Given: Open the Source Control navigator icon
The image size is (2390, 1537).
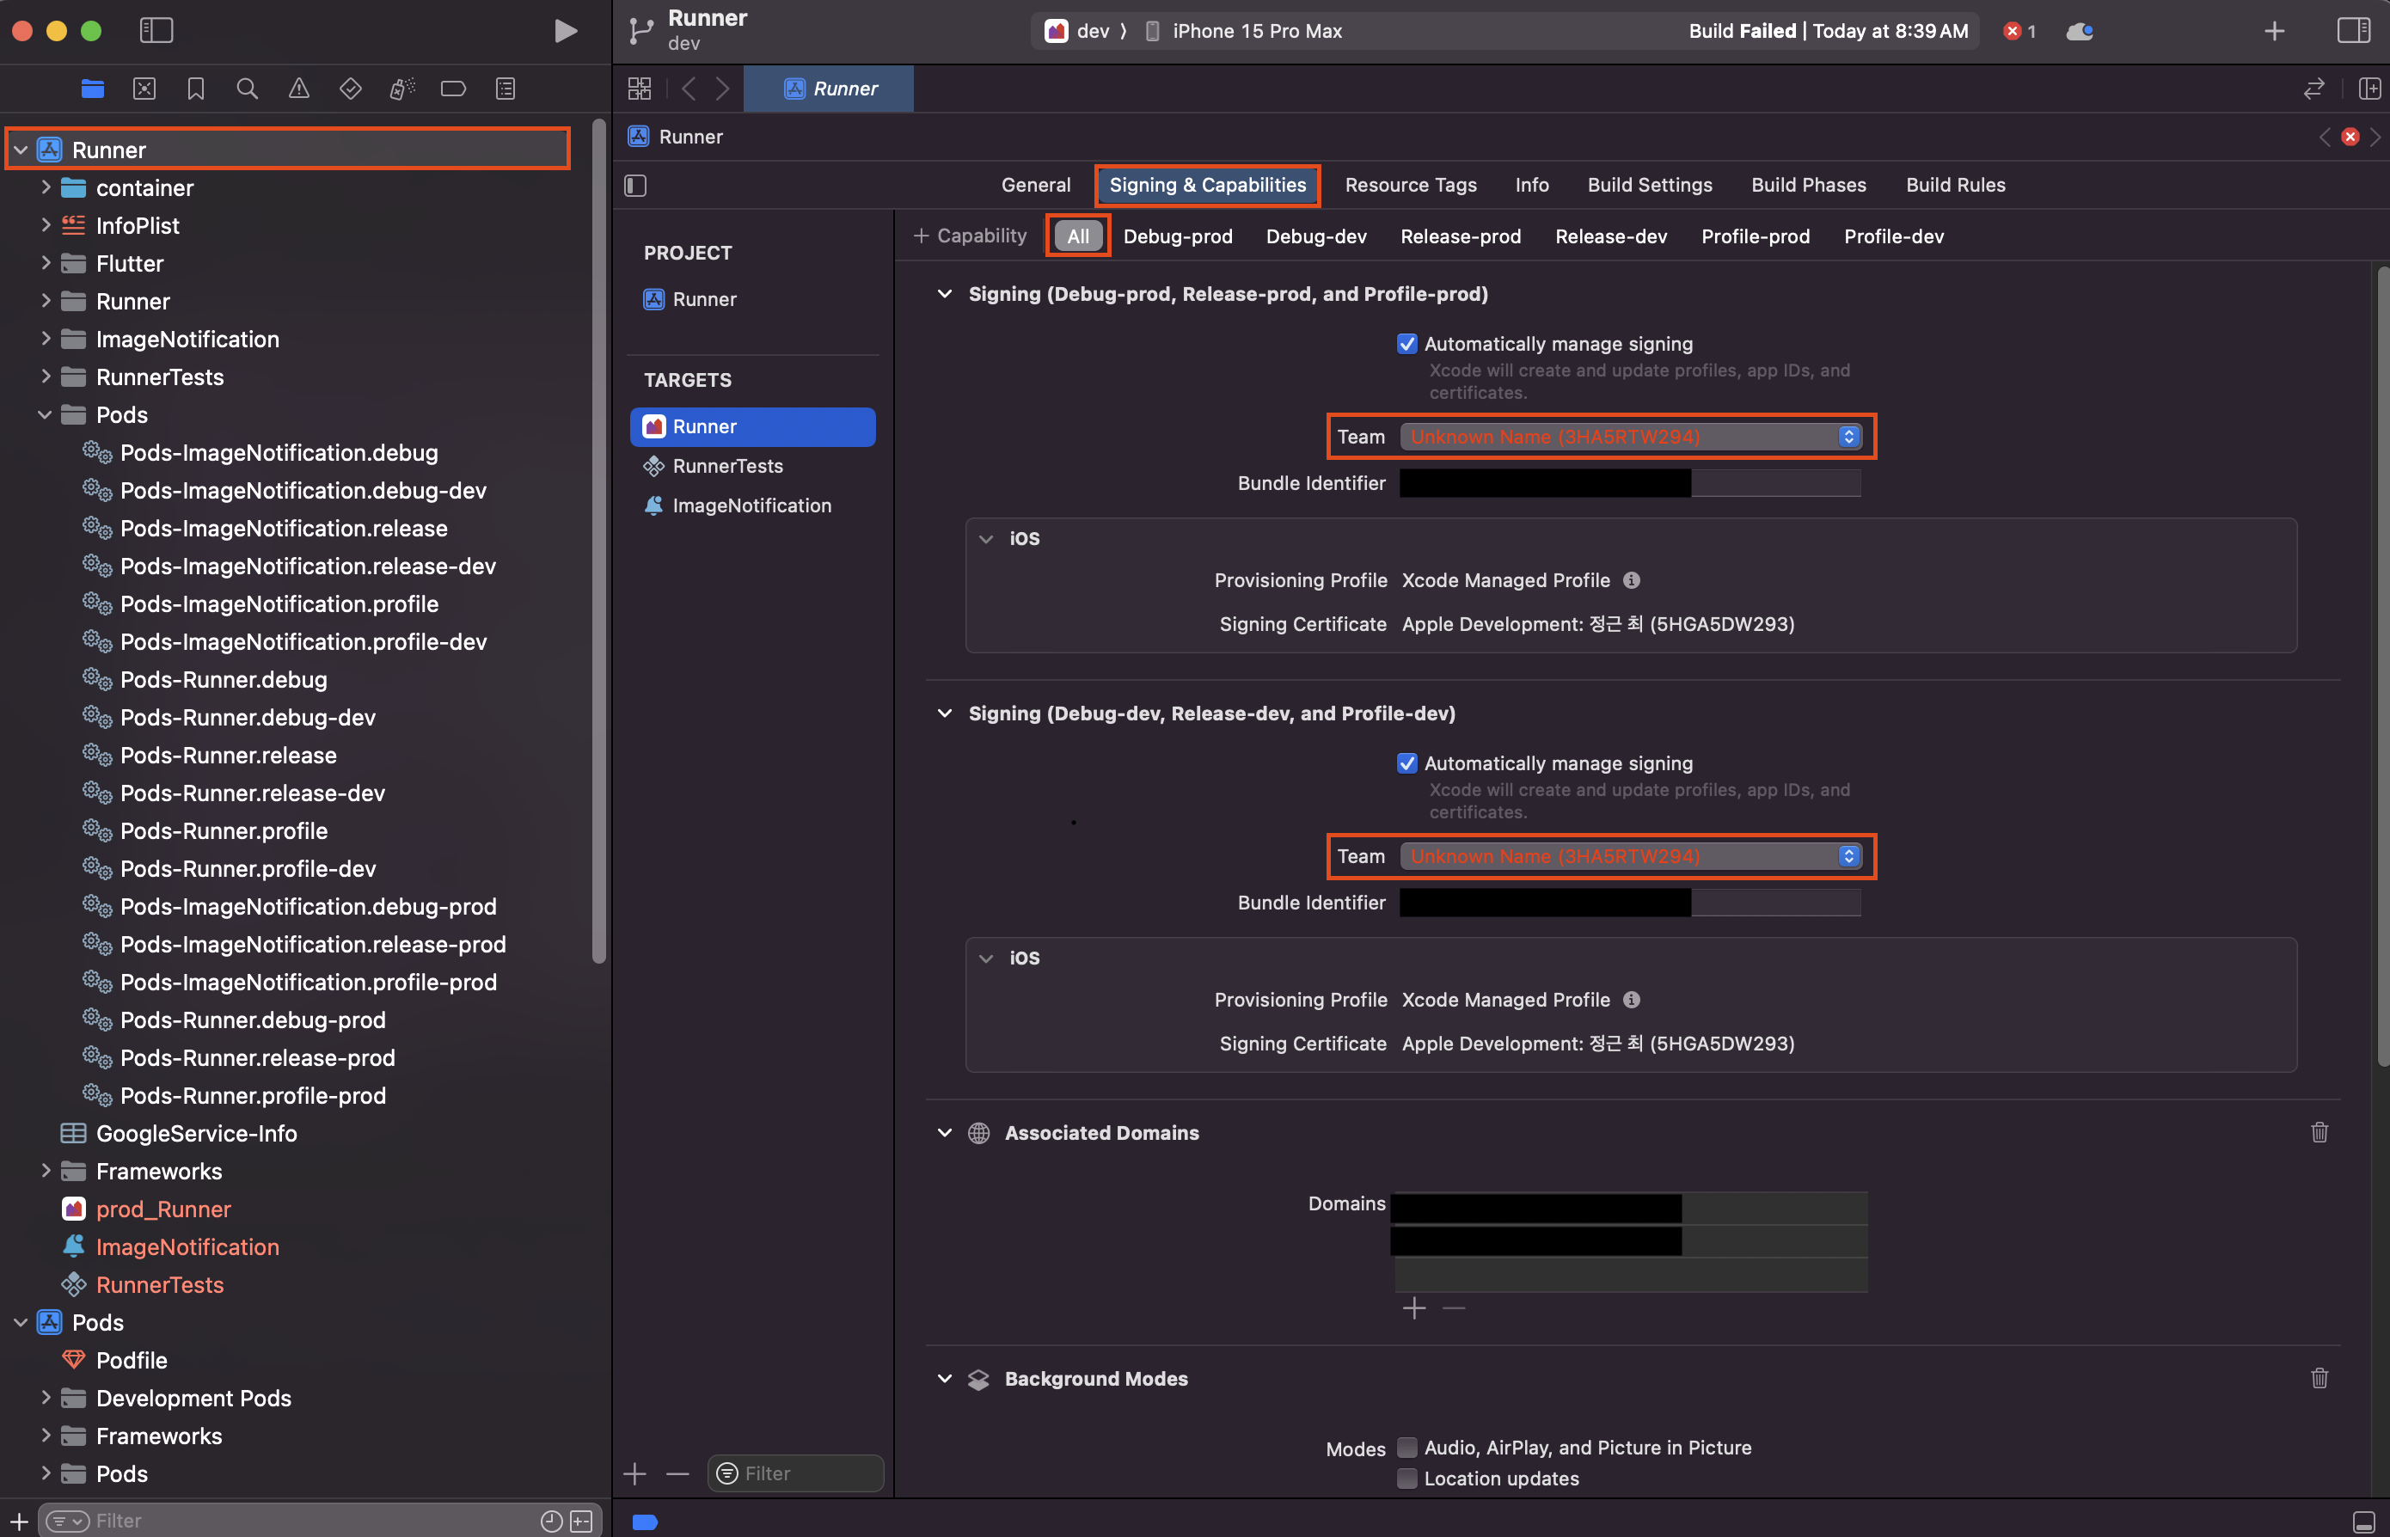Looking at the screenshot, I should (144, 89).
